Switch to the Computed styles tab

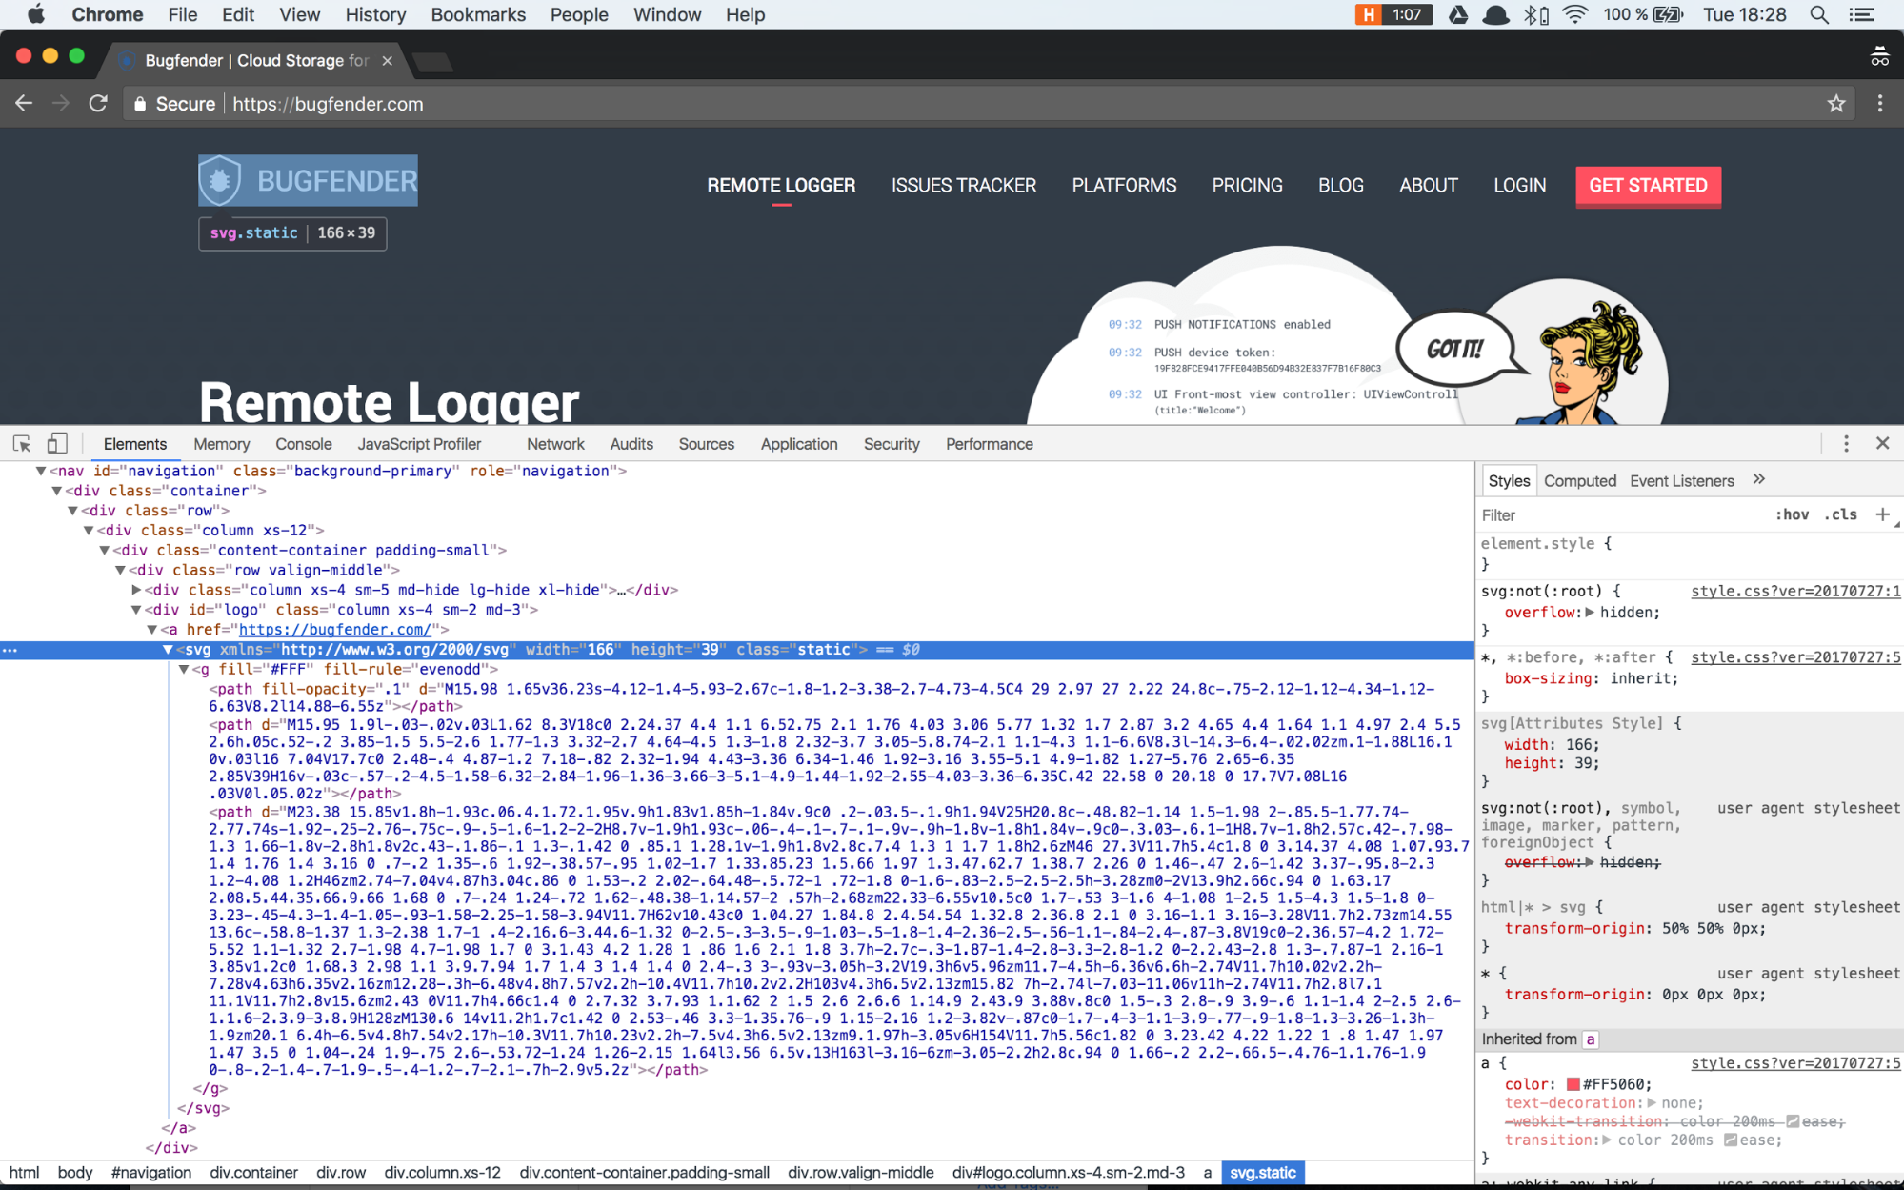(x=1580, y=481)
